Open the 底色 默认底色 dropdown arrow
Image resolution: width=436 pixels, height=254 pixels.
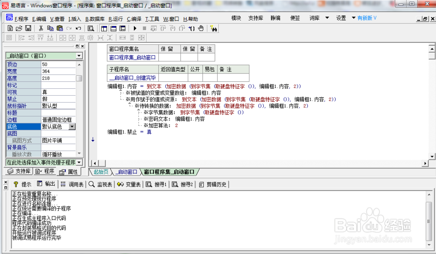(x=72, y=127)
